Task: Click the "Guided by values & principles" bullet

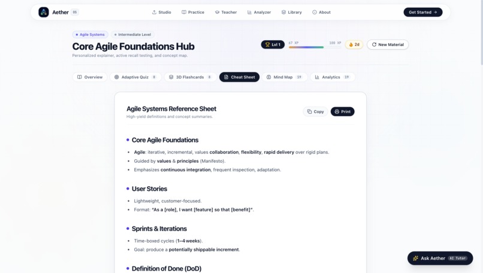Action: click(180, 161)
